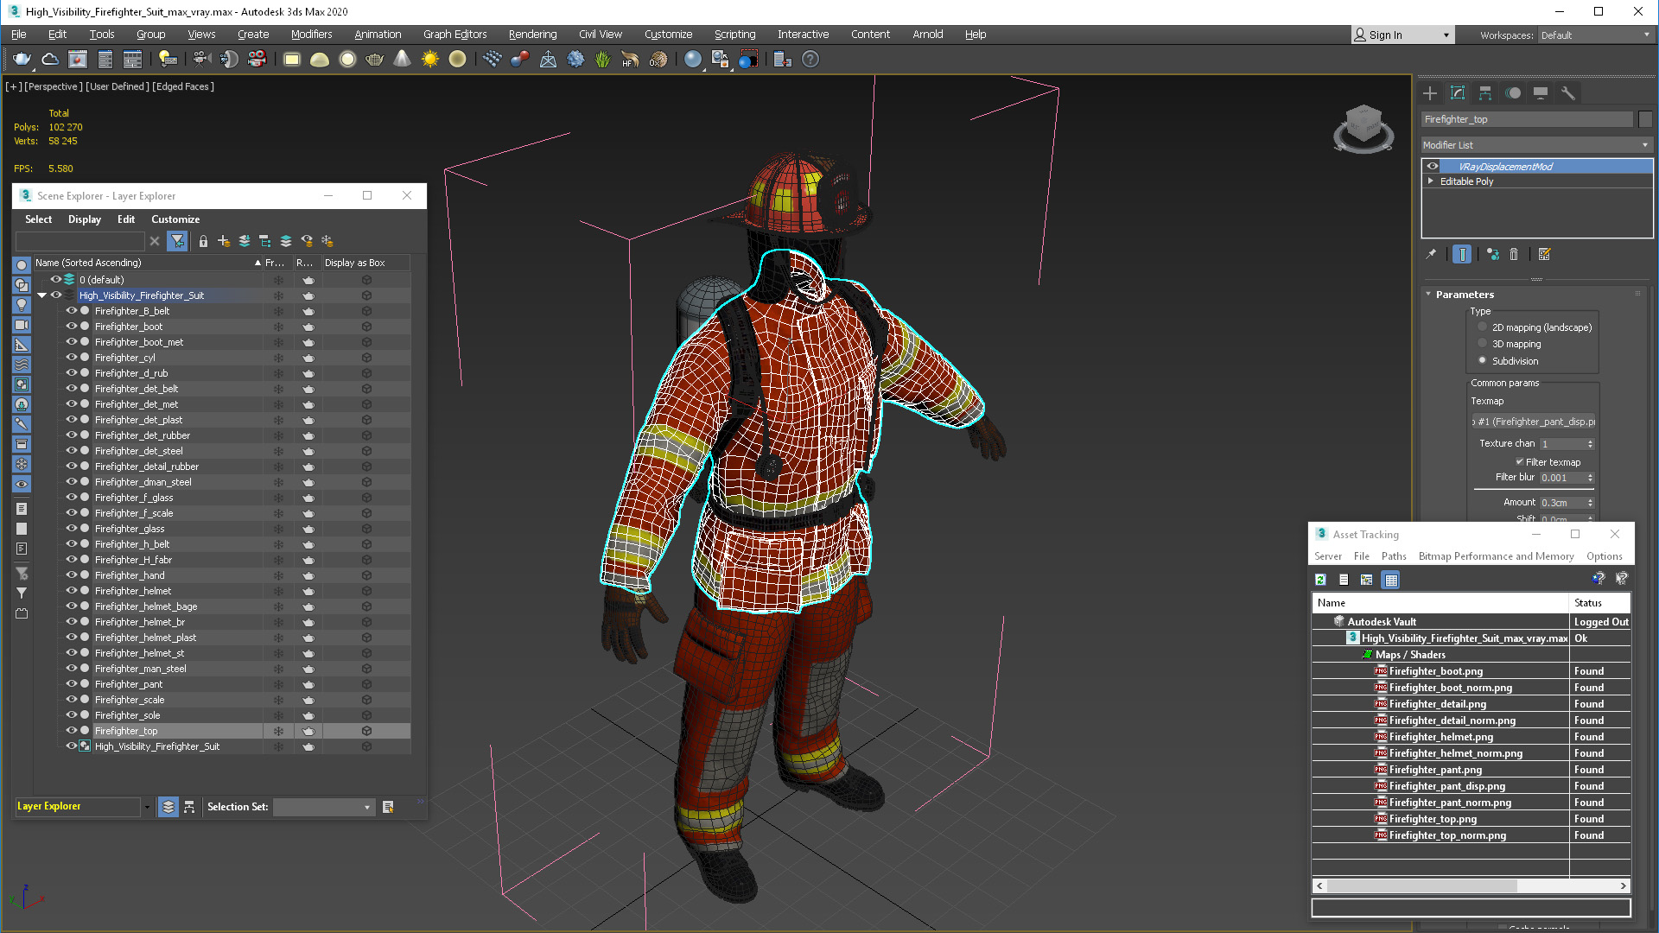Viewport: 1659px width, 933px height.
Task: Toggle visibility of 0 (default) layer
Action: click(x=56, y=280)
